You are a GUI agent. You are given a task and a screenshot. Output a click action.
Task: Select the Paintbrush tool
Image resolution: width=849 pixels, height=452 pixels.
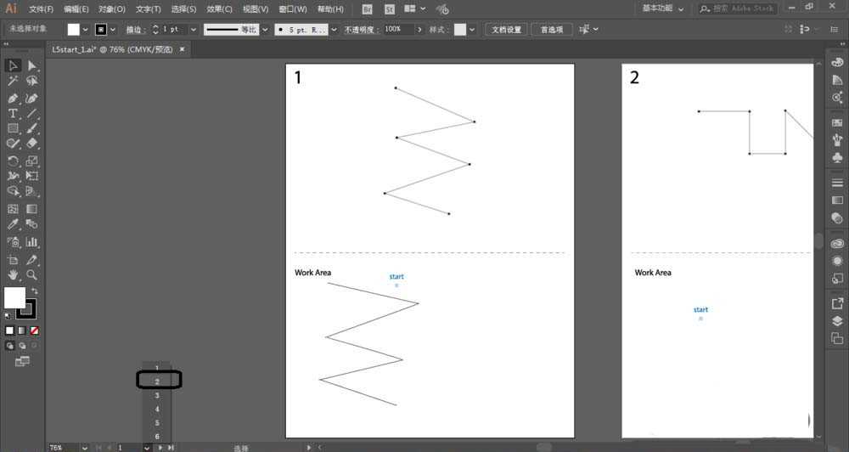point(32,128)
